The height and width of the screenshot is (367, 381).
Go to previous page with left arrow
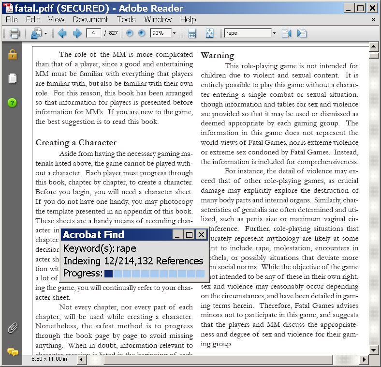62,33
